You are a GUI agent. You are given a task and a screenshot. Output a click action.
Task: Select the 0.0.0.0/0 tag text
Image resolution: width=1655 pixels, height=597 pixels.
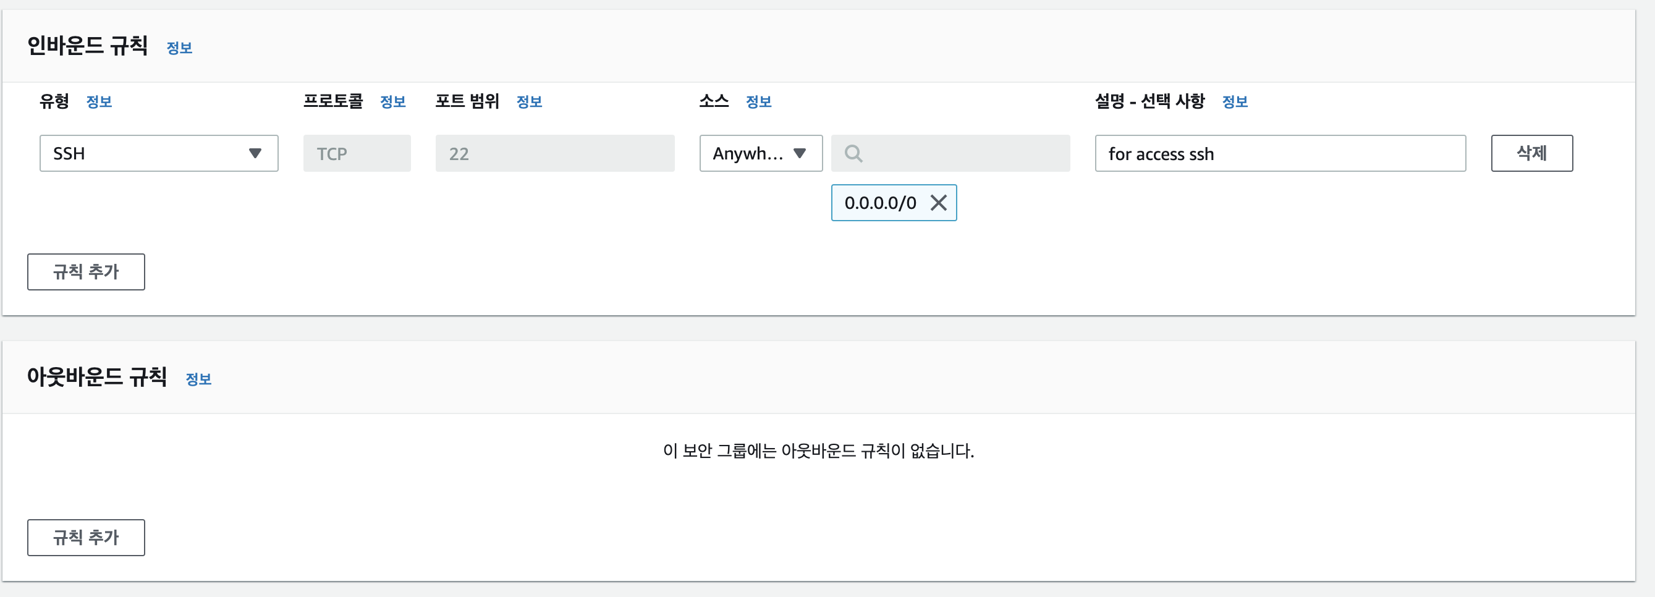880,203
